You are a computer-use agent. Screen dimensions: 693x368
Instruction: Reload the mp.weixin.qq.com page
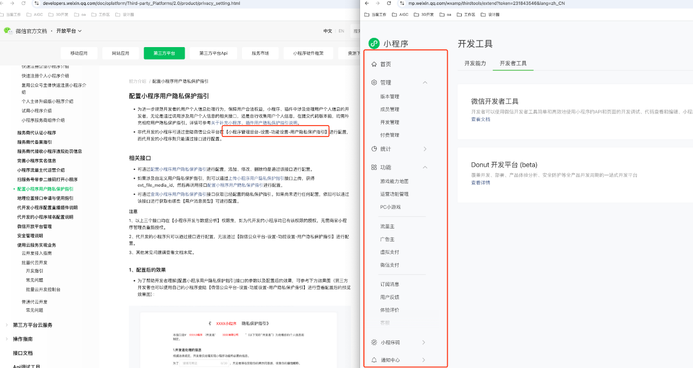click(x=389, y=3)
